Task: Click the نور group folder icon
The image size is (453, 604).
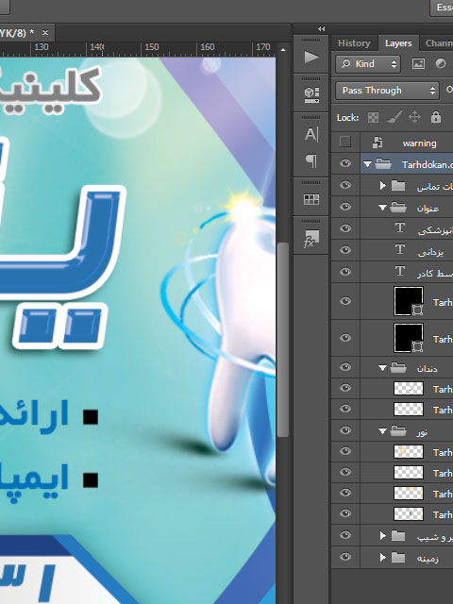Action: [x=398, y=431]
